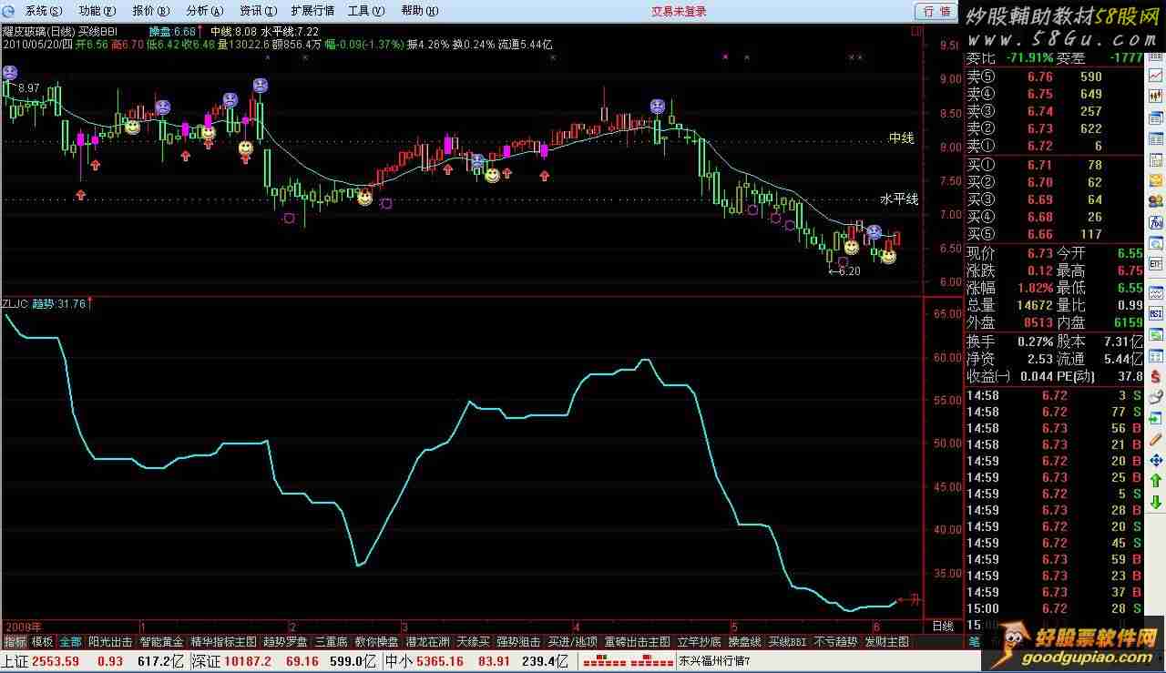Click the blue refresh monitor icon
The height and width of the screenshot is (673, 1166).
(x=1155, y=244)
